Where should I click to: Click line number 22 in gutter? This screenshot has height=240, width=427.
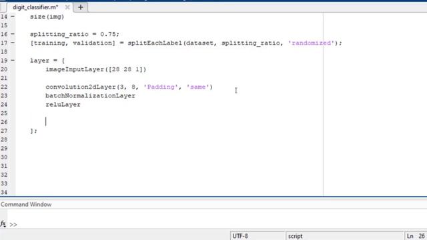(4, 87)
